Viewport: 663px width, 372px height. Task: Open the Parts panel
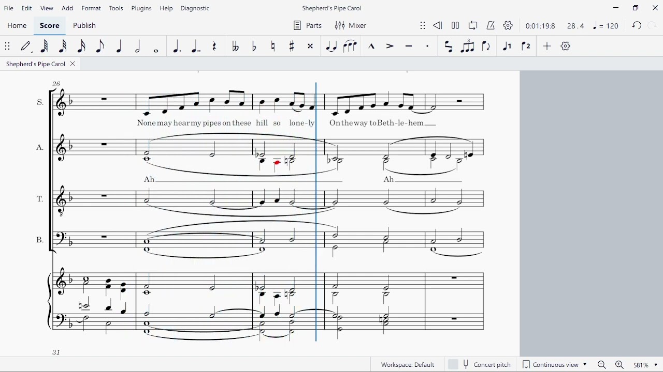click(x=308, y=25)
